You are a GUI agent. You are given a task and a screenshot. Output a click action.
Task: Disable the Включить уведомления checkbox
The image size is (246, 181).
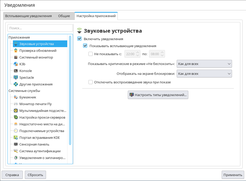80,39
